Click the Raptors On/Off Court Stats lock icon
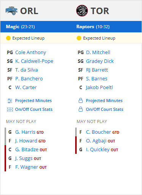The width and height of the screenshot is (142, 195). point(80,109)
